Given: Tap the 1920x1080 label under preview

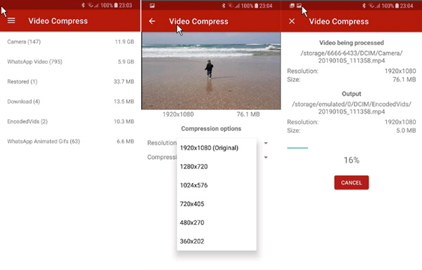Looking at the screenshot, I should pos(178,114).
